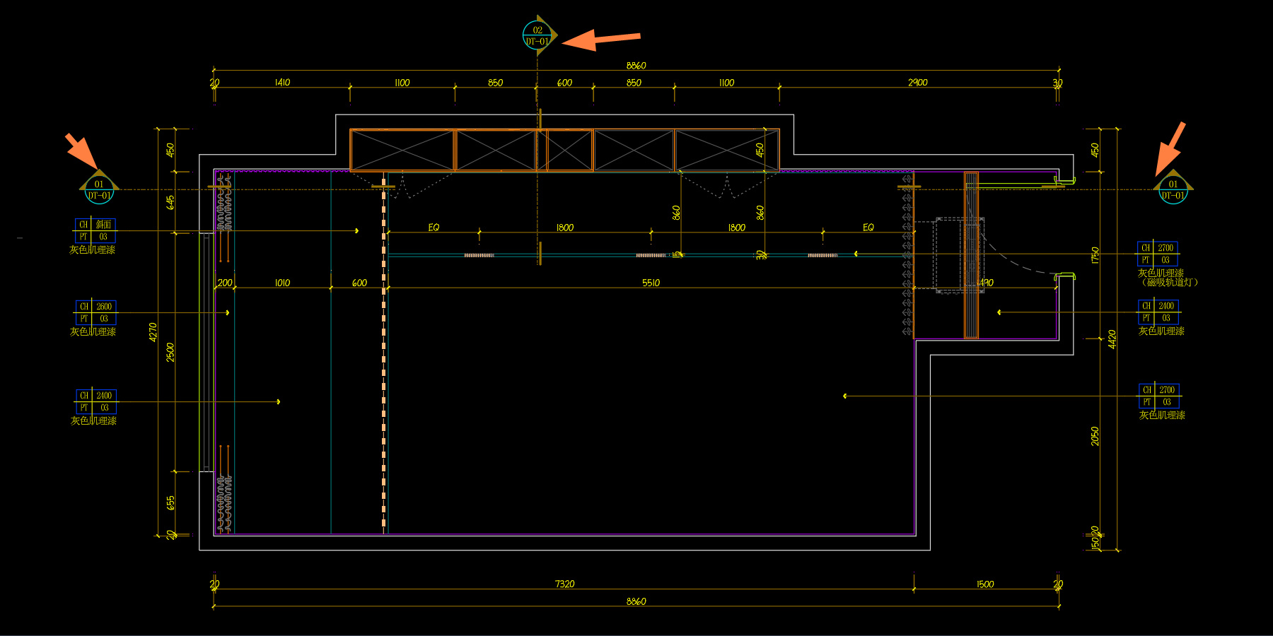
Task: Click the 1500 dimension value
Action: 984,584
